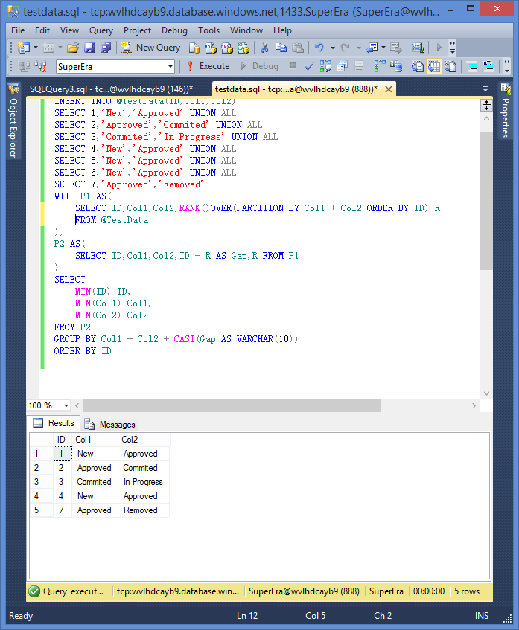Open the 100 % zoom dropdown
This screenshot has height=630, width=519.
[66, 405]
